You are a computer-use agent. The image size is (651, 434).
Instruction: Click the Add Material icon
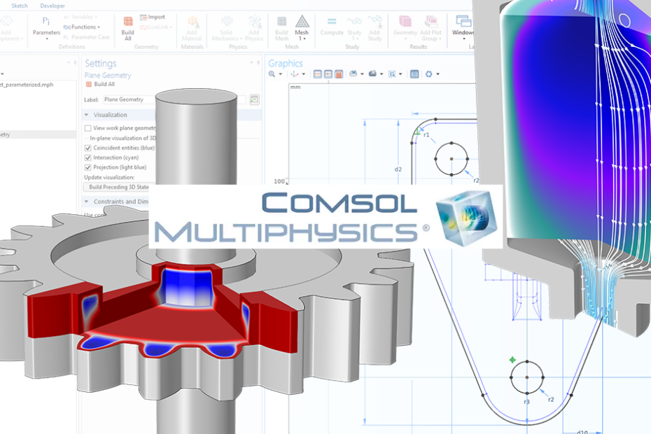click(192, 21)
